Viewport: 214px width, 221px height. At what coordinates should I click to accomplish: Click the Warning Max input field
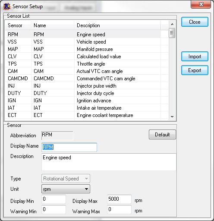point(119,209)
